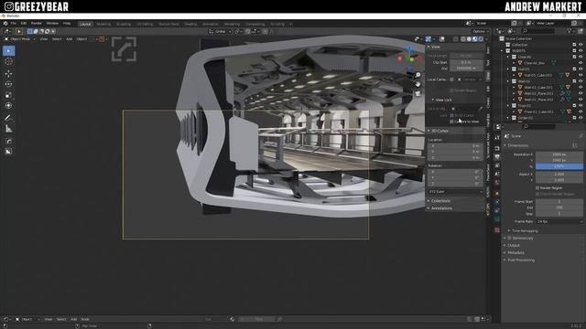Open the viewport Select menu

(x=57, y=38)
